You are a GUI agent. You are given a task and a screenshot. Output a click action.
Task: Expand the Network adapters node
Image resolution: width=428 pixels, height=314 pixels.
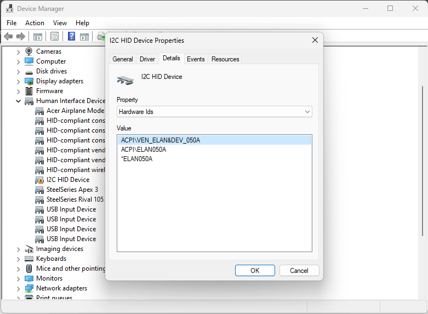tap(18, 289)
